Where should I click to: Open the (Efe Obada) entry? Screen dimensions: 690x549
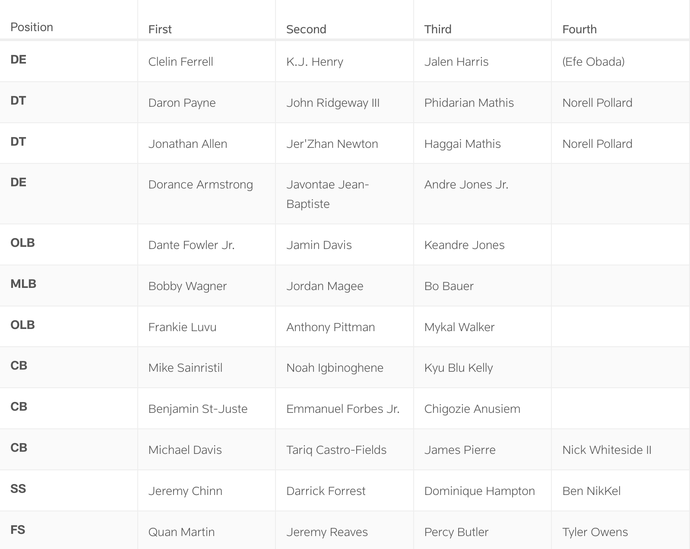[593, 61]
